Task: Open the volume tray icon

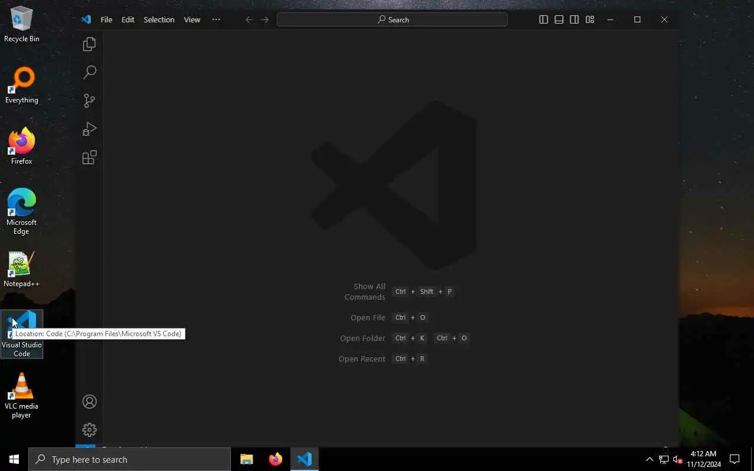Action: [677, 459]
